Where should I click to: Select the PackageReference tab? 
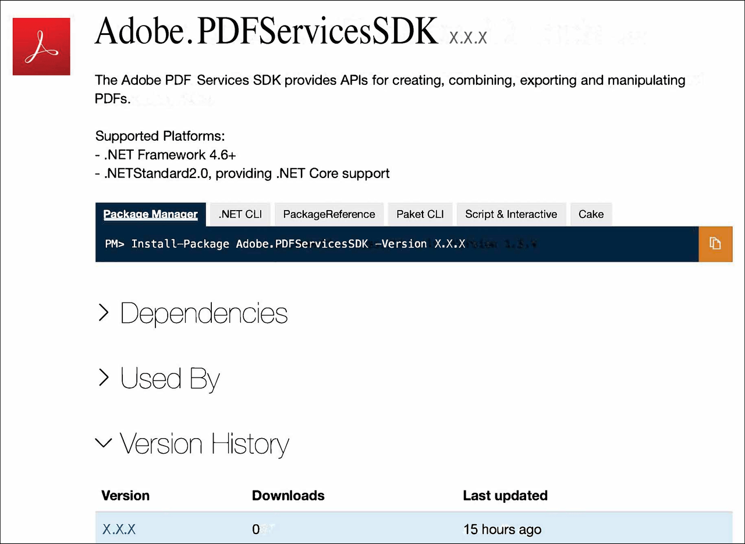click(x=329, y=214)
